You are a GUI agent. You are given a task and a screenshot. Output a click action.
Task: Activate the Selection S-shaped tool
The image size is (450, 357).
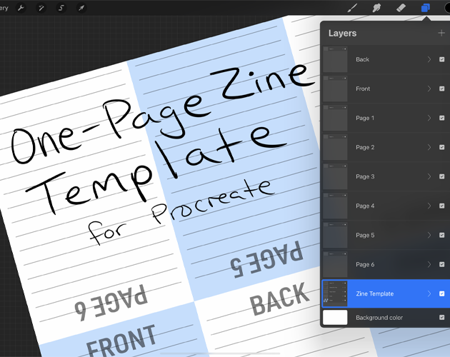coord(61,8)
